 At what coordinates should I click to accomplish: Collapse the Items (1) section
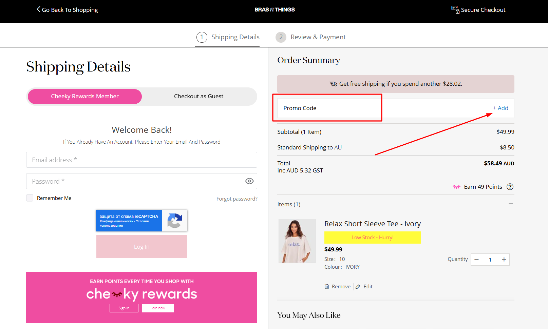coord(511,204)
